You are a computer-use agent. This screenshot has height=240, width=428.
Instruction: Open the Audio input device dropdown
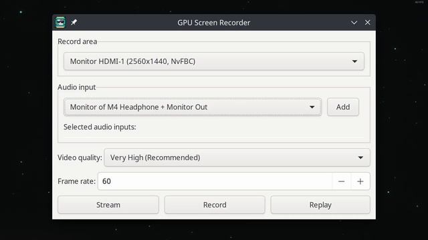(193, 107)
